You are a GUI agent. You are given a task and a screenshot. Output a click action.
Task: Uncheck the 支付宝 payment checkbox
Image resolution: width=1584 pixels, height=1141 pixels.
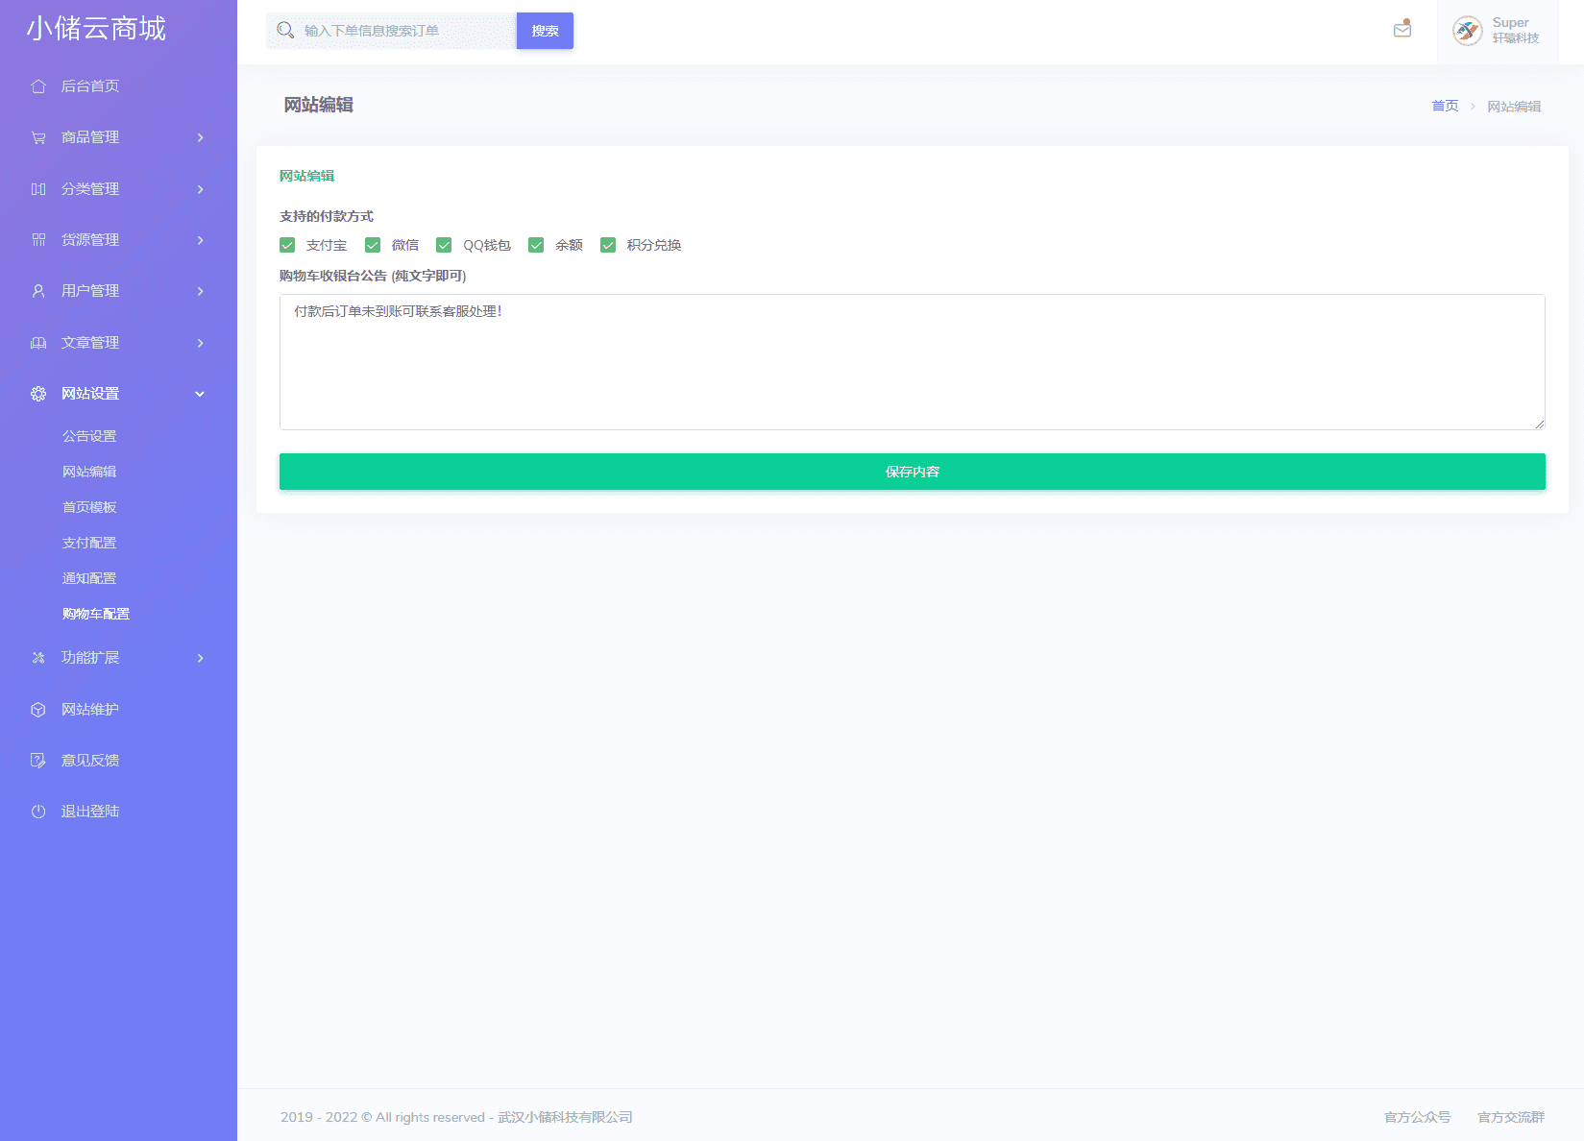(287, 245)
